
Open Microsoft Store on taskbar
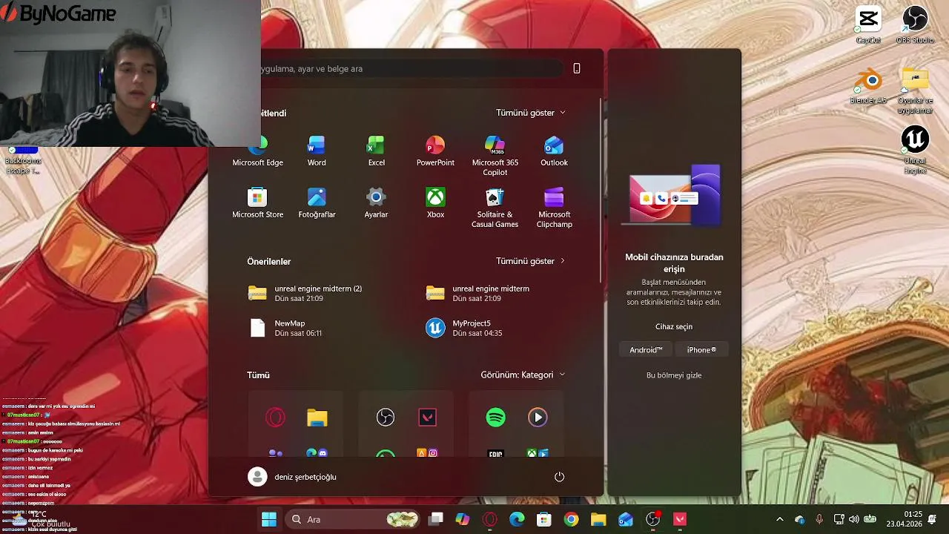[x=544, y=519]
